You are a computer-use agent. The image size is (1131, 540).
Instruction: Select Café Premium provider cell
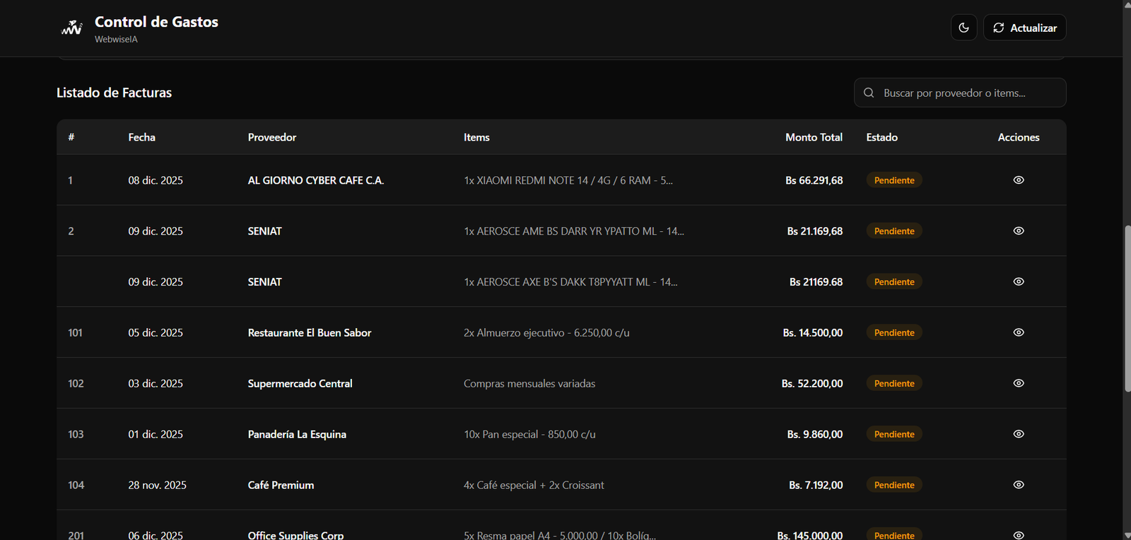pyautogui.click(x=281, y=486)
